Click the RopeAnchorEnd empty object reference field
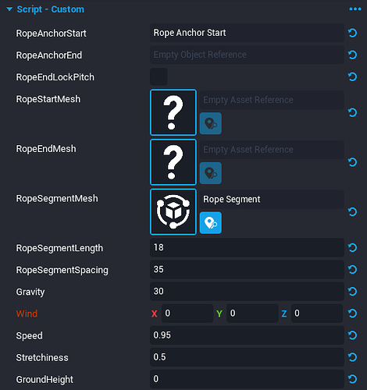This screenshot has width=367, height=390. pos(247,55)
